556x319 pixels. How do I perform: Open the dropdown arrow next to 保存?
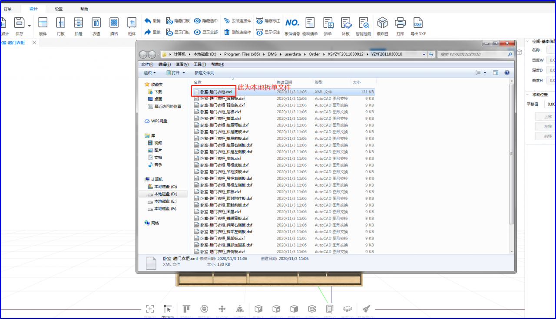click(x=30, y=26)
